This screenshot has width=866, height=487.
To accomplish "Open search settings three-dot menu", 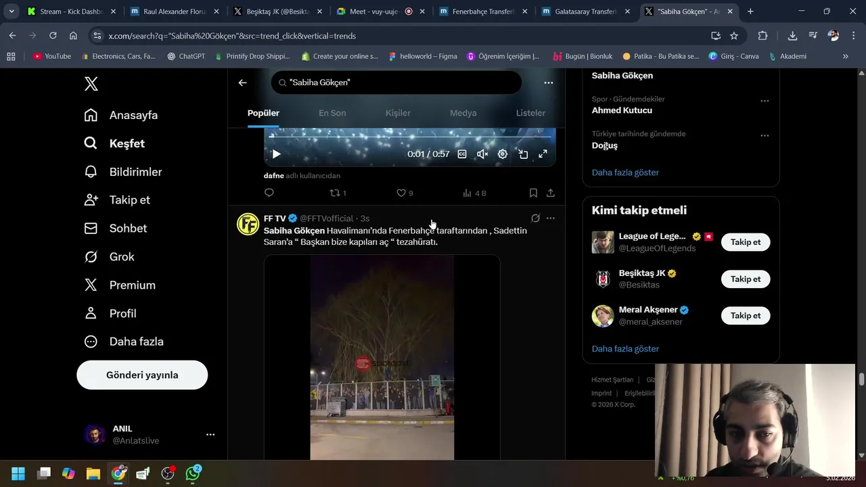I will [x=549, y=83].
